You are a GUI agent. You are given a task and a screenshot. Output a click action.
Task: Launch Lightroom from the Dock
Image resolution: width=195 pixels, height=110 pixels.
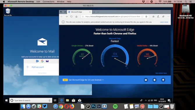tap(99, 106)
